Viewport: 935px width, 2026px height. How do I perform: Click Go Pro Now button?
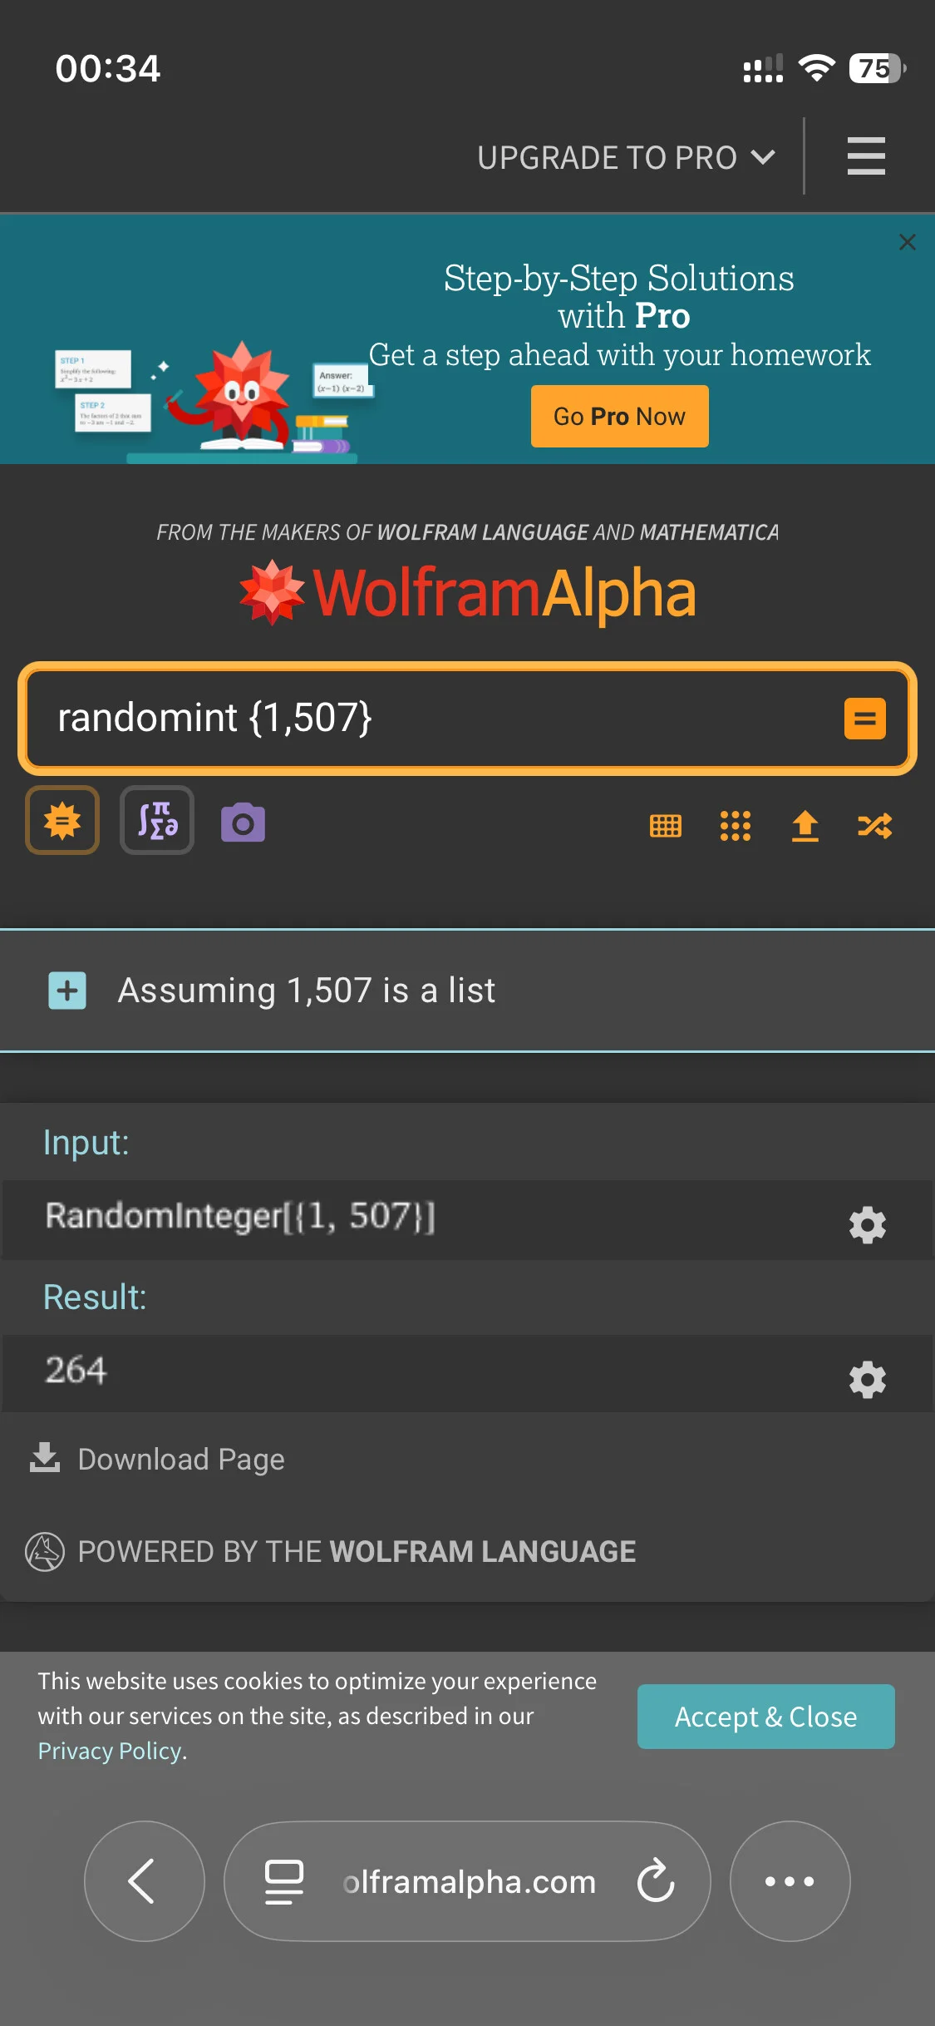coord(620,416)
